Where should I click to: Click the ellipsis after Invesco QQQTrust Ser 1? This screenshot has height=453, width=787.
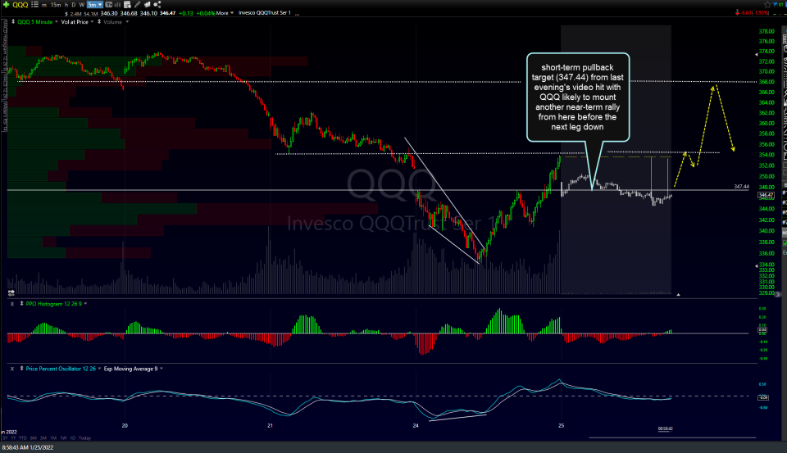click(297, 14)
